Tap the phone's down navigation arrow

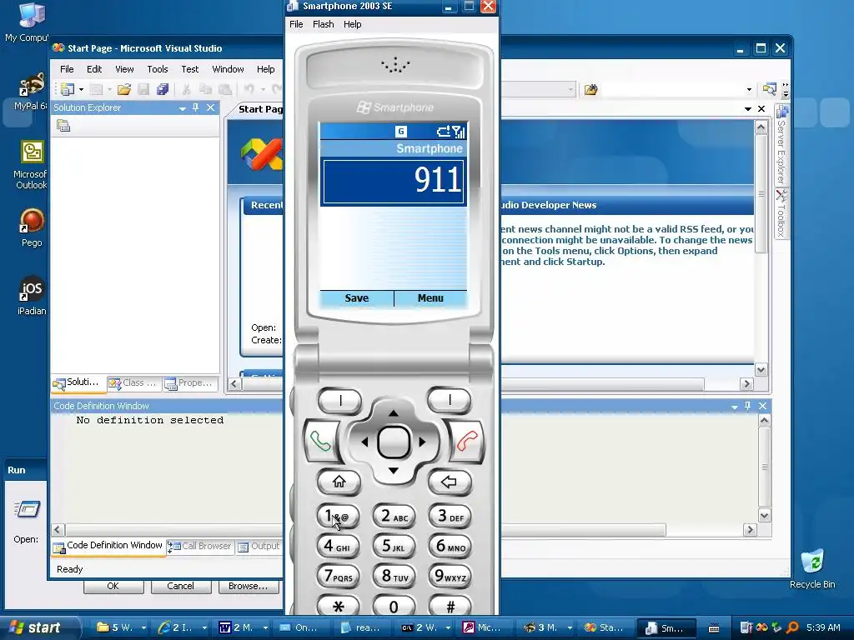[x=394, y=470]
